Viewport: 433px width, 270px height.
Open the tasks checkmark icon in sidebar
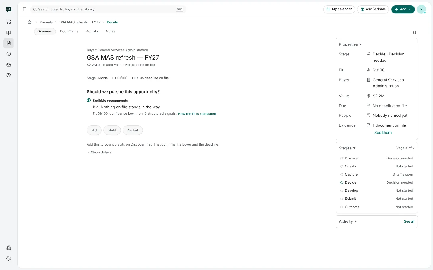pos(8,54)
